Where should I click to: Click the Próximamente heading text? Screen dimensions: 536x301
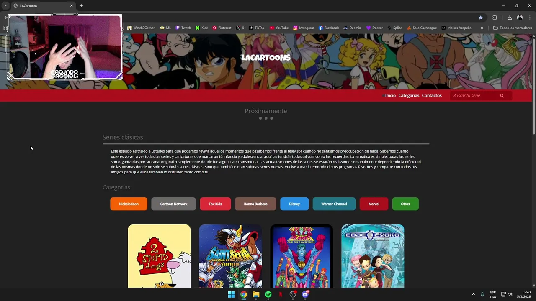(266, 111)
